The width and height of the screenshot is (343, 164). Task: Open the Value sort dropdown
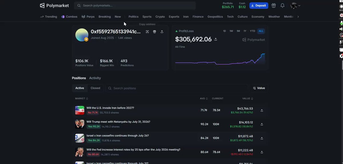tap(259, 88)
